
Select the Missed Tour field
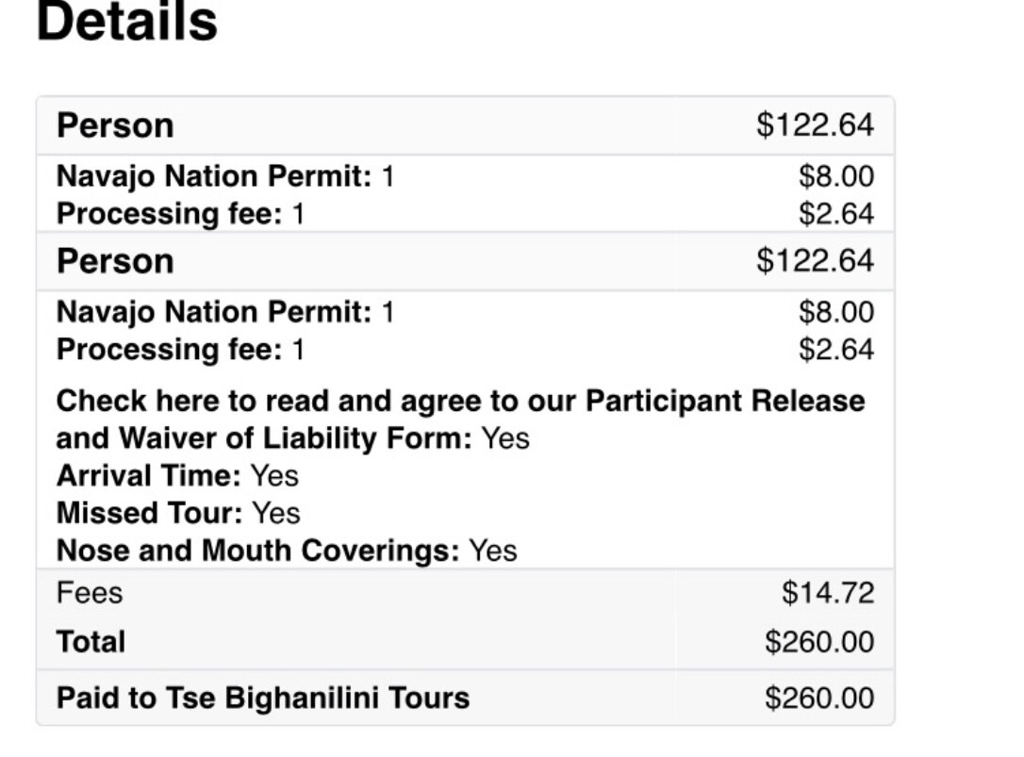(x=178, y=513)
